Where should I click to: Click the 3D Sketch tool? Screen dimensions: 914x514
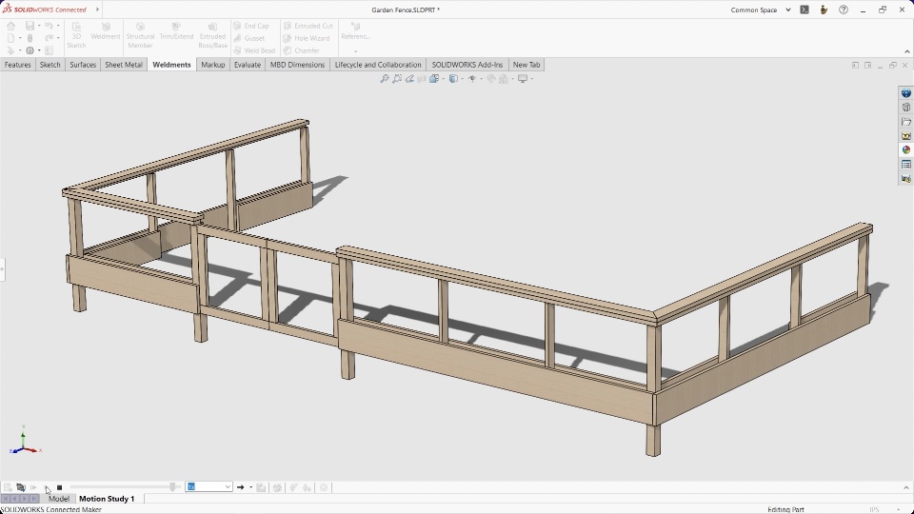[x=76, y=35]
